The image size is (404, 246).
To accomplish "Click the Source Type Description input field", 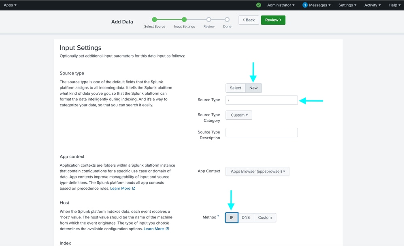I will point(262,132).
